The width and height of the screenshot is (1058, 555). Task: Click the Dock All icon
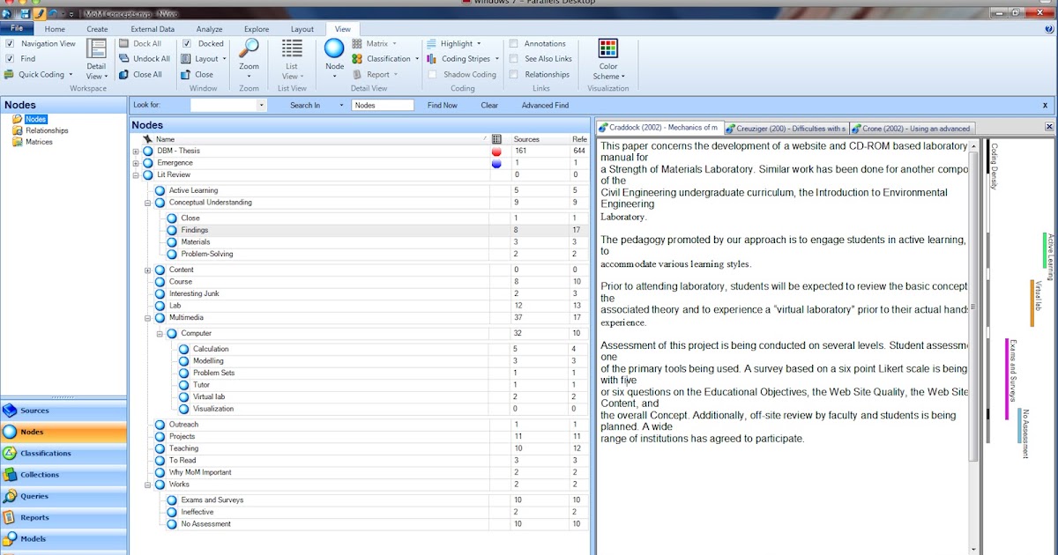(124, 44)
